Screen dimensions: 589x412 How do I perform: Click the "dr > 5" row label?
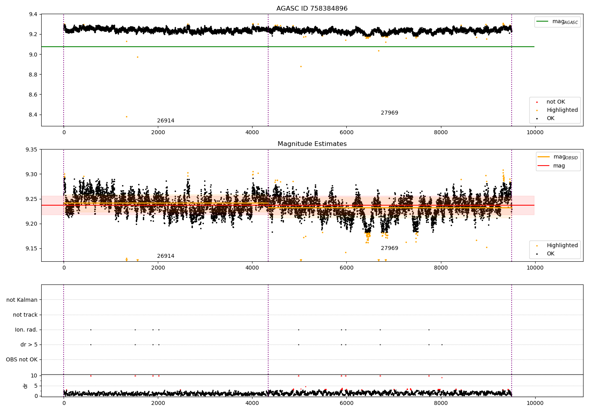click(29, 345)
